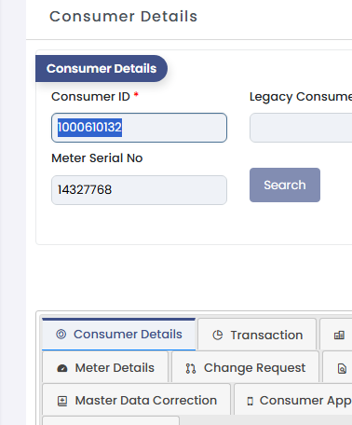
Task: Click the branch icon beside Change Request
Action: click(x=191, y=368)
